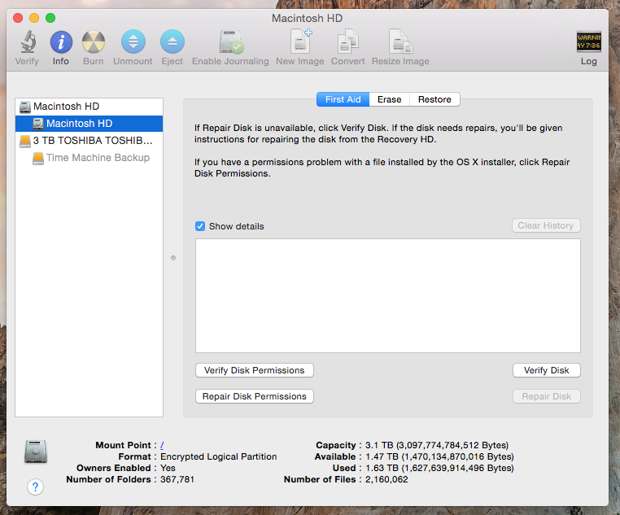Click the Repair Disk button
This screenshot has width=620, height=515.
click(x=547, y=396)
